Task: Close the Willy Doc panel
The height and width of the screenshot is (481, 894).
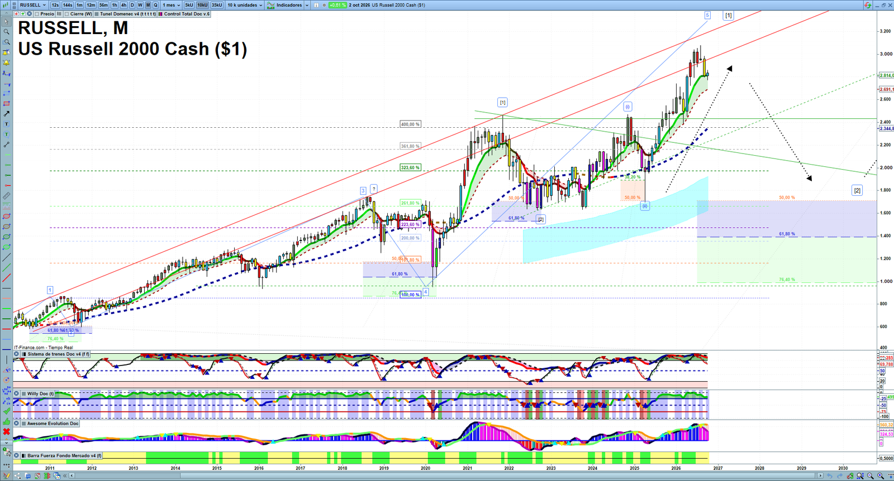Action: point(16,393)
